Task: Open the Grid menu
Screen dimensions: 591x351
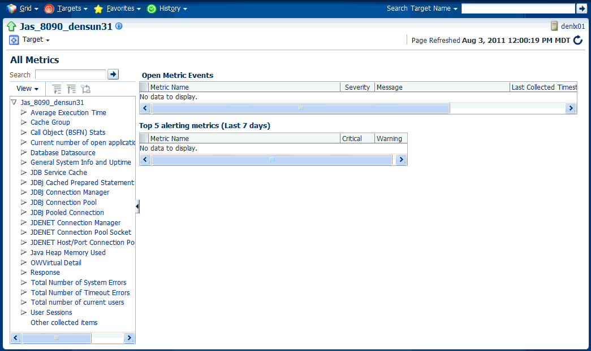Action: [x=29, y=8]
